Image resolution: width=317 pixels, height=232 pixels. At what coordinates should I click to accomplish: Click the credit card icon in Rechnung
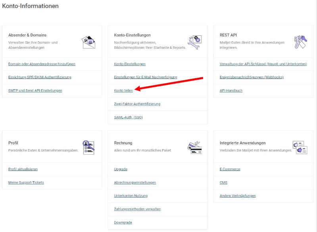(x=194, y=148)
